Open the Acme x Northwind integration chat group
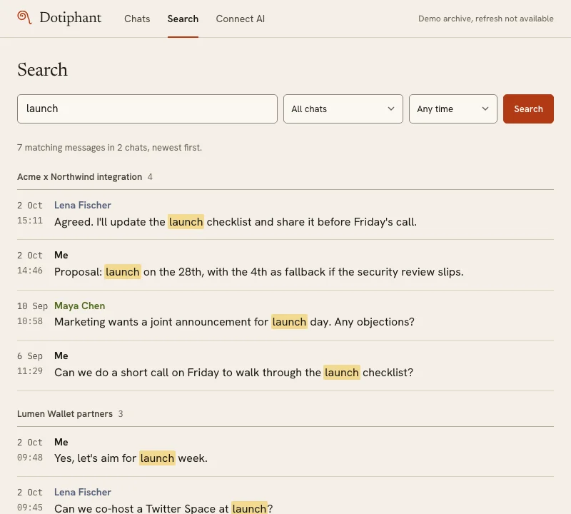The width and height of the screenshot is (571, 514). click(79, 176)
